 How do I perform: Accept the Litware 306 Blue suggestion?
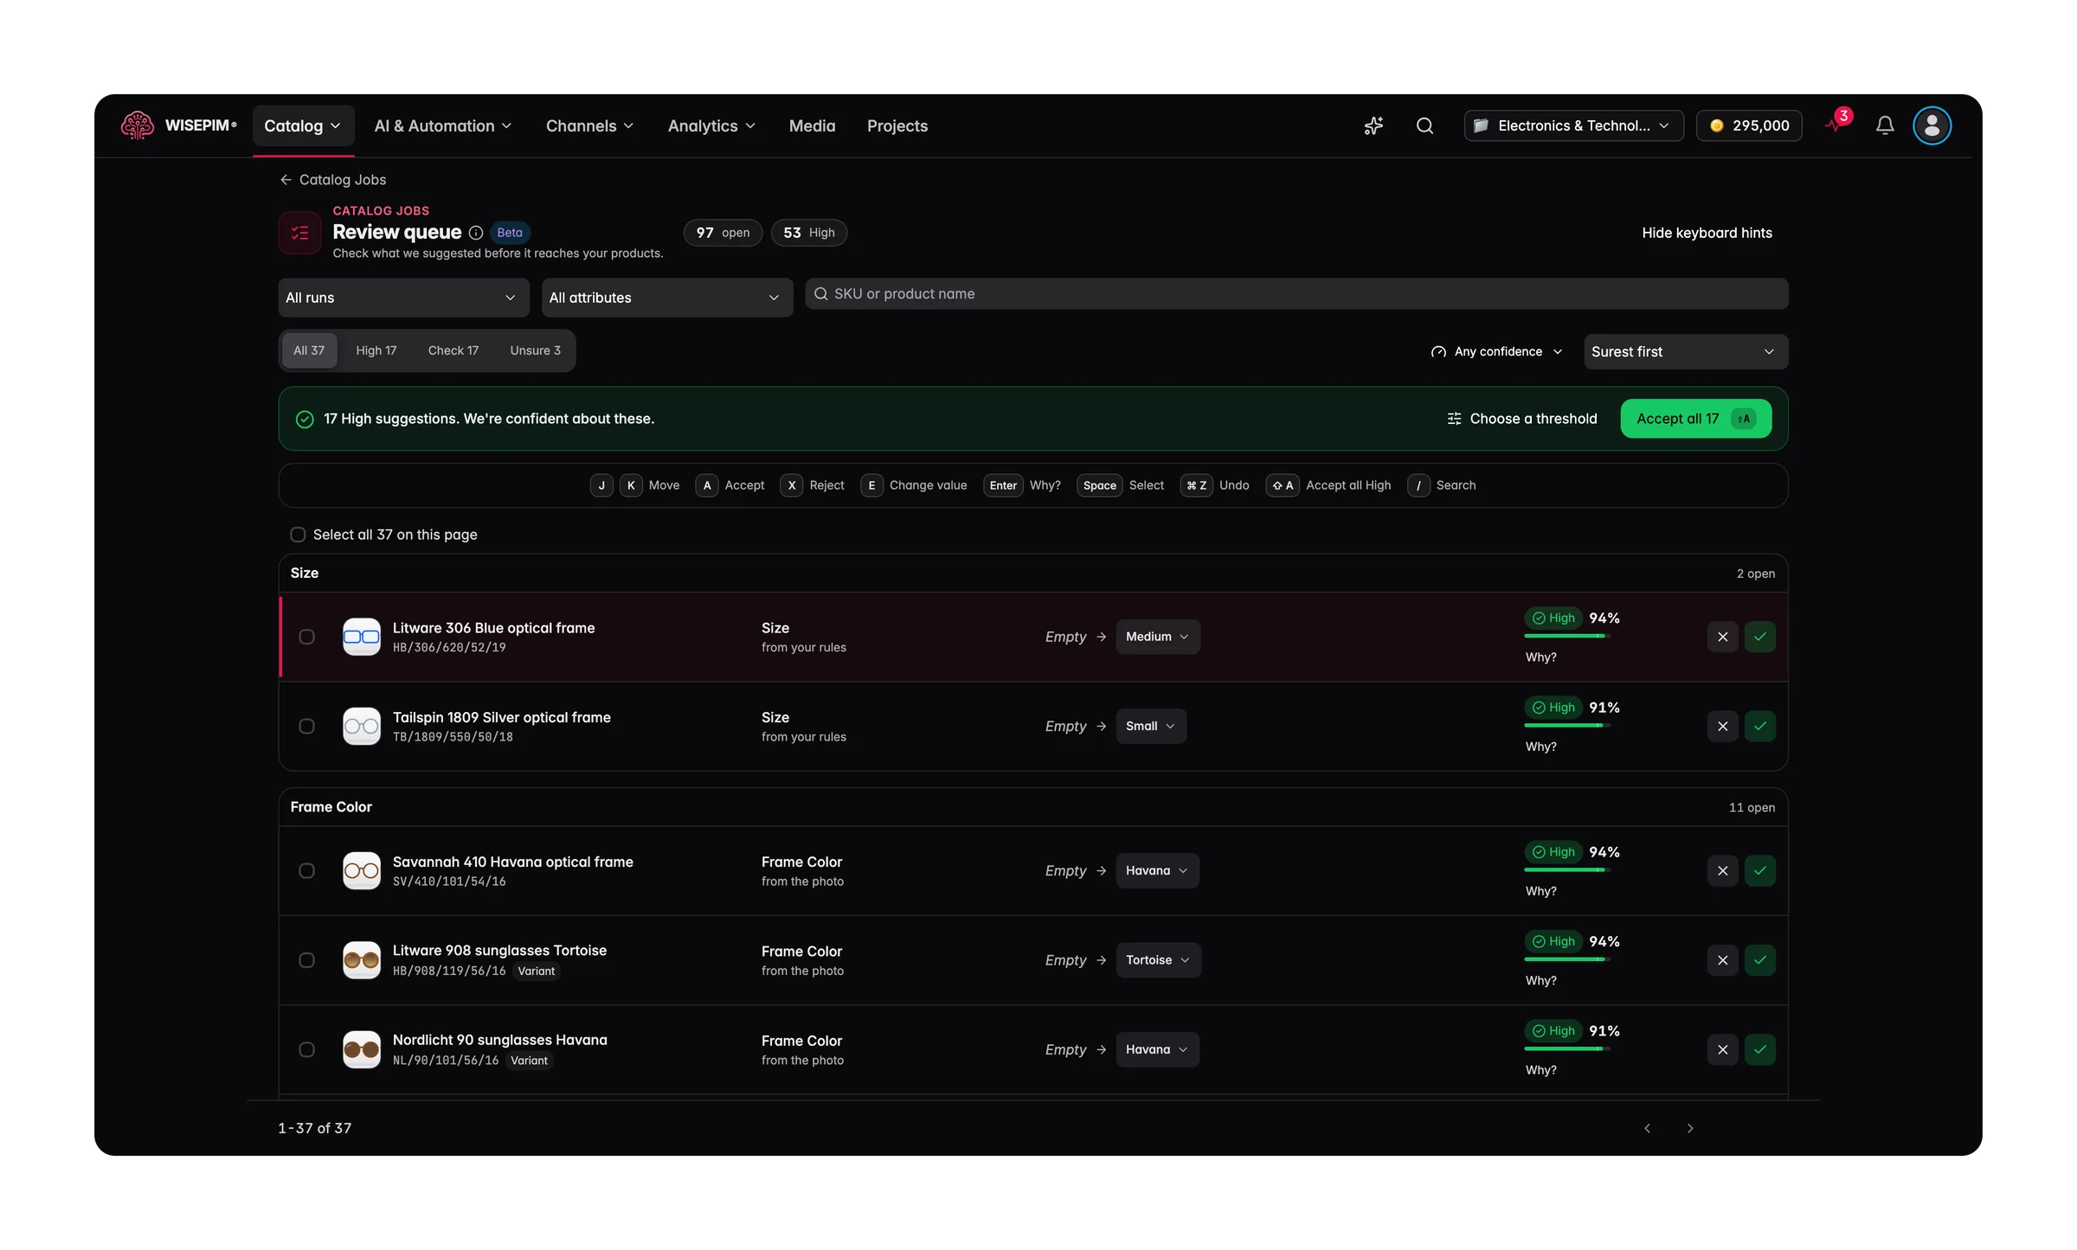click(1760, 637)
